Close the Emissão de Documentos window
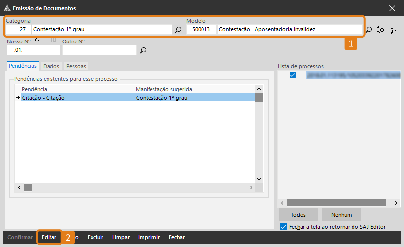This screenshot has width=404, height=247. tap(392, 8)
